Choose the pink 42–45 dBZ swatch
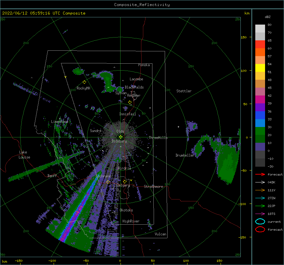The width and height of the screenshot is (284, 265). click(260, 91)
